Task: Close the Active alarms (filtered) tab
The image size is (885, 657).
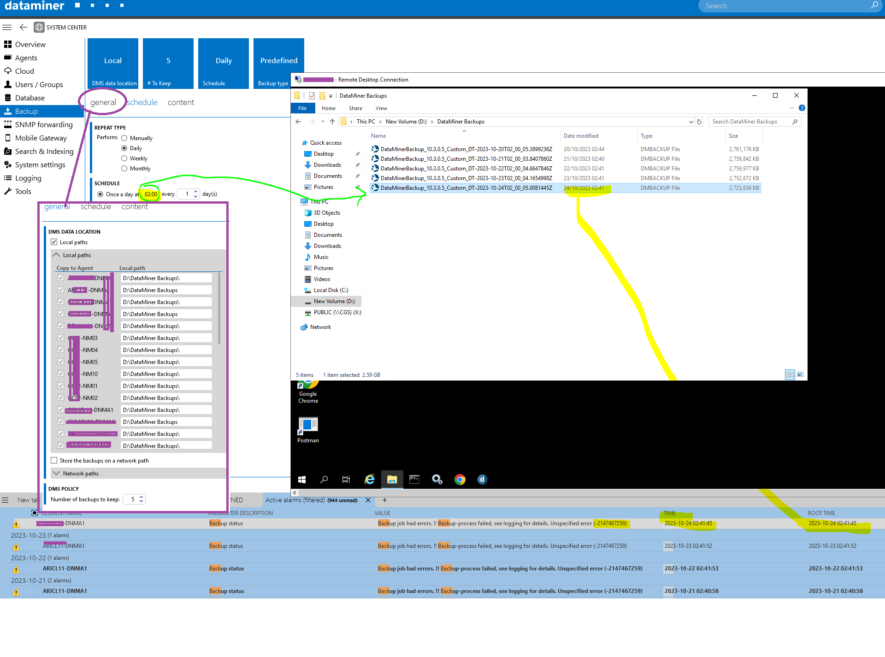Action: (x=368, y=500)
